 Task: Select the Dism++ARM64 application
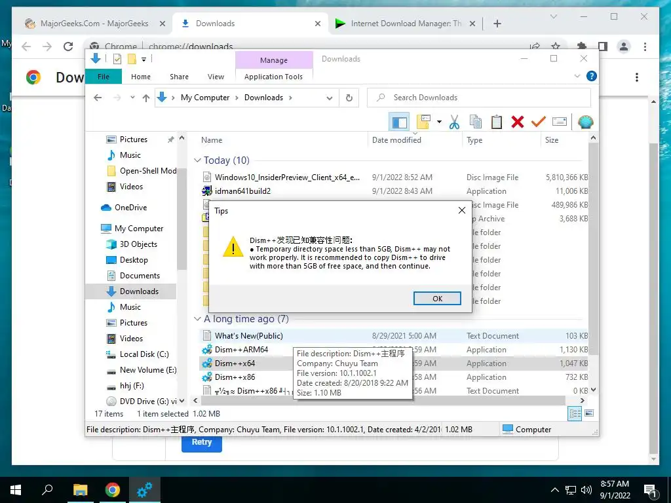[241, 350]
